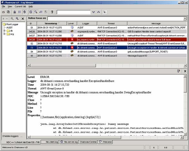The image size is (189, 151).
Task: Close the event detail pane
Action: click(x=185, y=71)
